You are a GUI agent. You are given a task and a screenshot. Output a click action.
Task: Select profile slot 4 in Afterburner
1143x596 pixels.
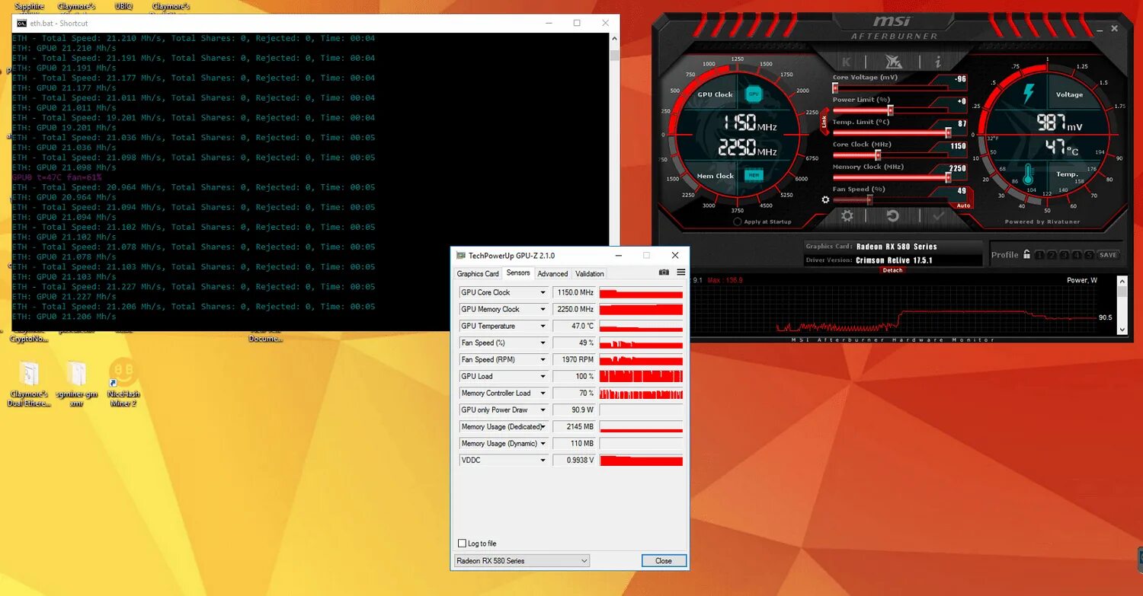pyautogui.click(x=1076, y=255)
